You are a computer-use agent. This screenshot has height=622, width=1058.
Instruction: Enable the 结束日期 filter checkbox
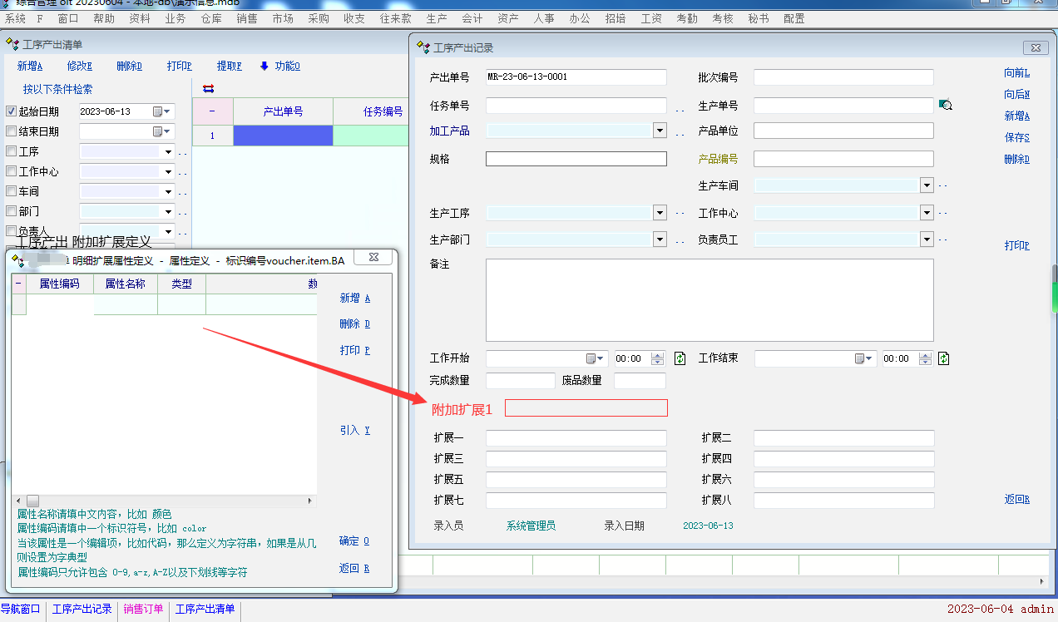pos(12,131)
